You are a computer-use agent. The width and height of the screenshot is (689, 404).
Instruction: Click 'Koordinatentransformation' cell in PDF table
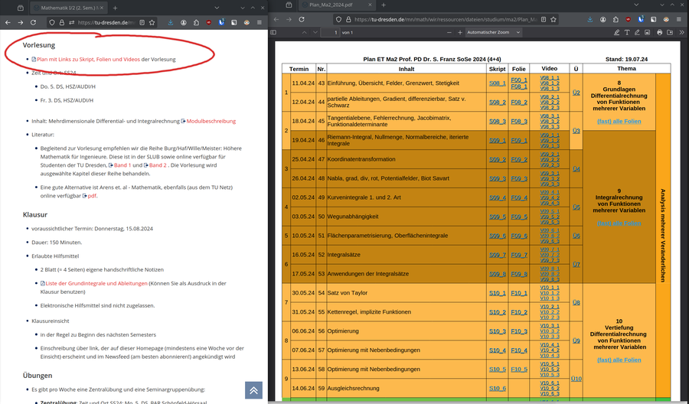pos(407,159)
